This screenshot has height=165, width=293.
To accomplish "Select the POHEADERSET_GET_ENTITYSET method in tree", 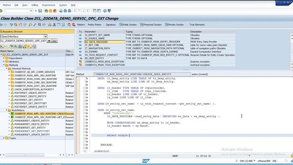I will (x=32, y=131).
